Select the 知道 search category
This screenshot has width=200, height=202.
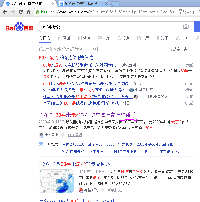[x=123, y=38]
